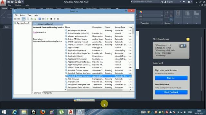Open uTorrent from taskbar

point(61,112)
